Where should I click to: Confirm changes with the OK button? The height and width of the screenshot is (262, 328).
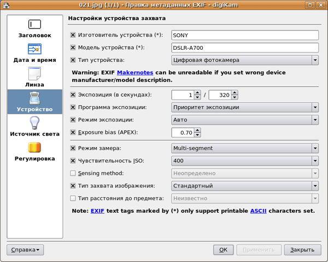tap(223, 250)
